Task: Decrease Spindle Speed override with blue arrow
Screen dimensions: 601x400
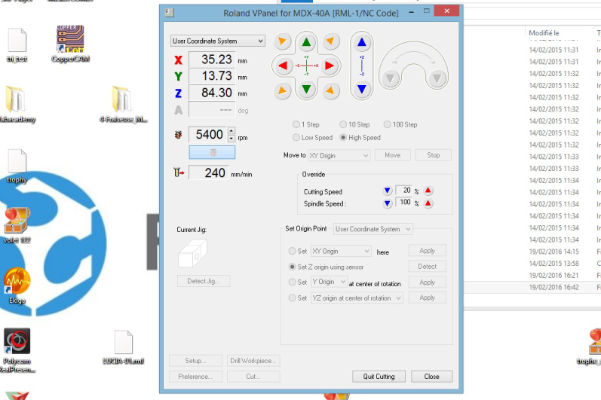Action: [387, 203]
